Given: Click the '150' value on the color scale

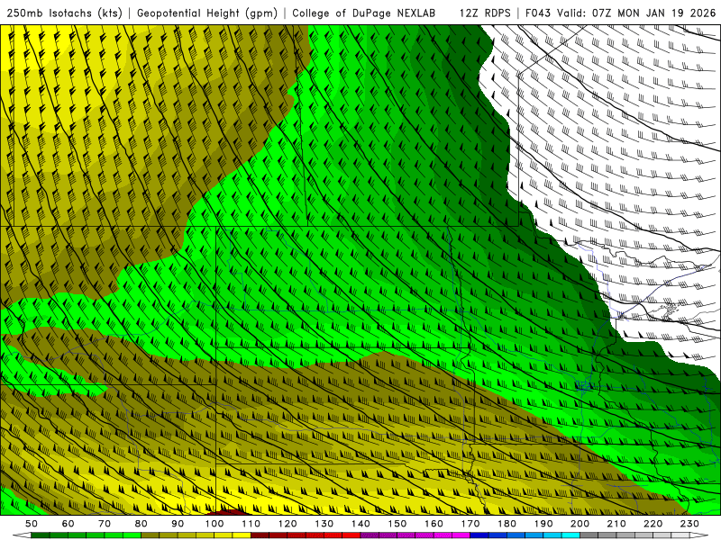Looking at the screenshot, I should click(397, 524).
